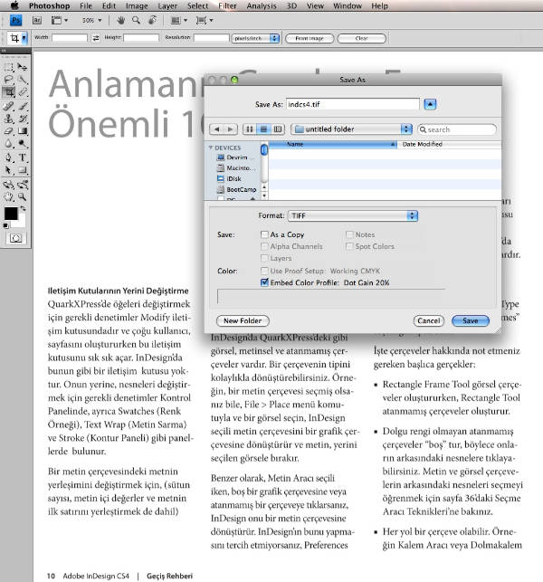Open the Format TIFF dropdown
The image size is (543, 582).
pos(353,215)
